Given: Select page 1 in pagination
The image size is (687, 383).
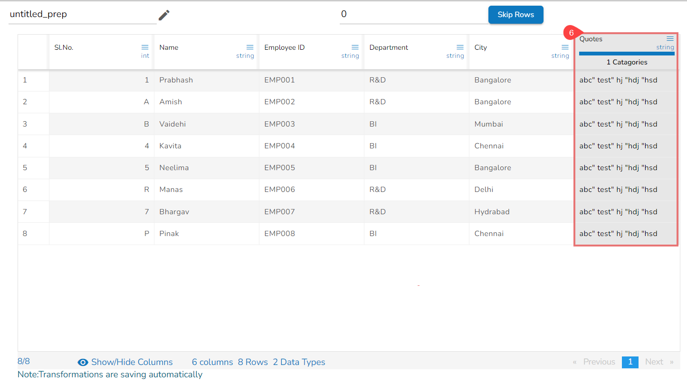Looking at the screenshot, I should [x=630, y=362].
